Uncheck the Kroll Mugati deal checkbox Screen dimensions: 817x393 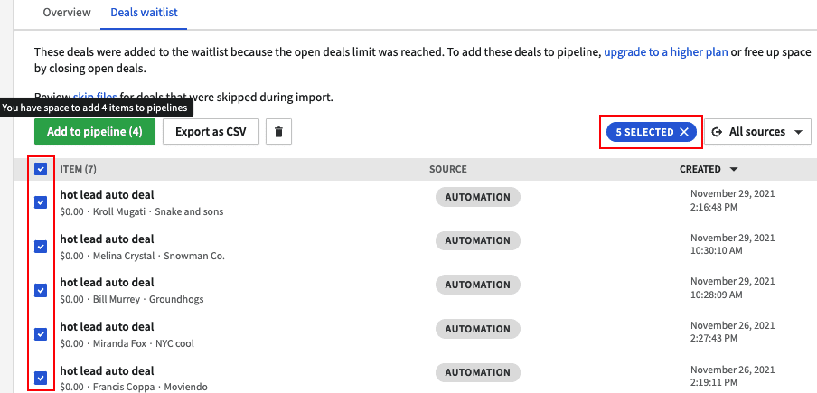point(41,202)
